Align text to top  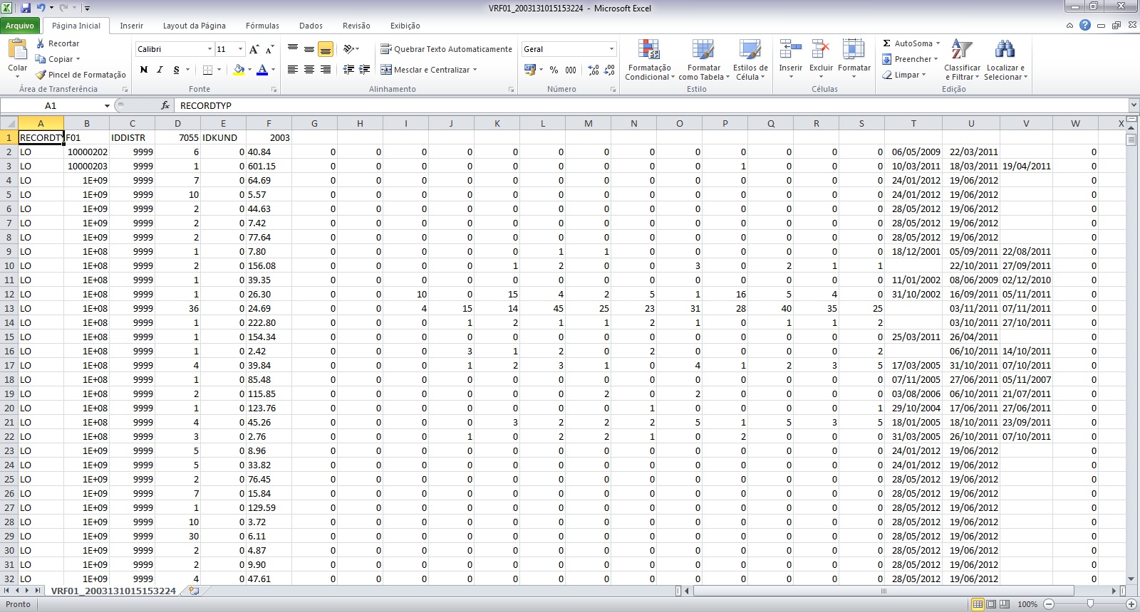[x=293, y=49]
